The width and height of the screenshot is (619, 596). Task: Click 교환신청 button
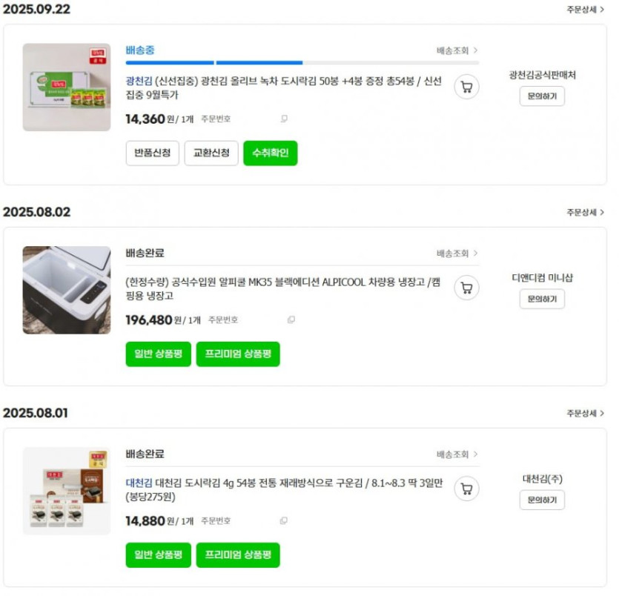[211, 153]
